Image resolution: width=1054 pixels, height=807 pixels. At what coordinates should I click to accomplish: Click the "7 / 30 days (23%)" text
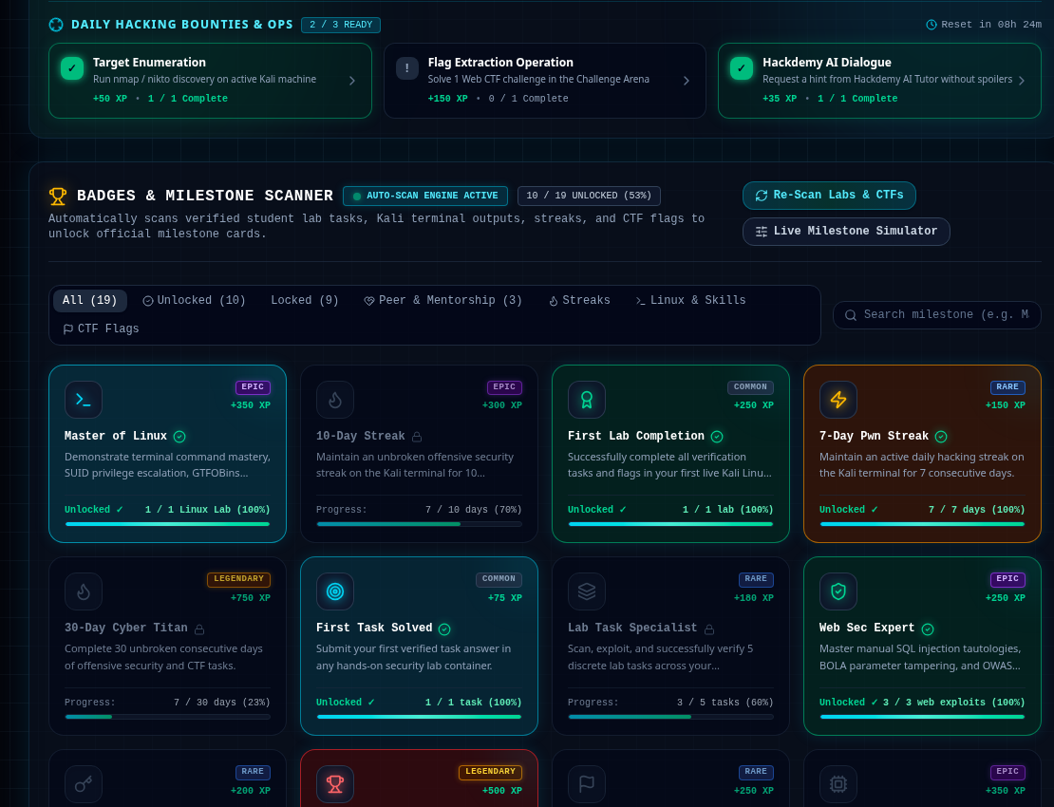click(x=222, y=703)
